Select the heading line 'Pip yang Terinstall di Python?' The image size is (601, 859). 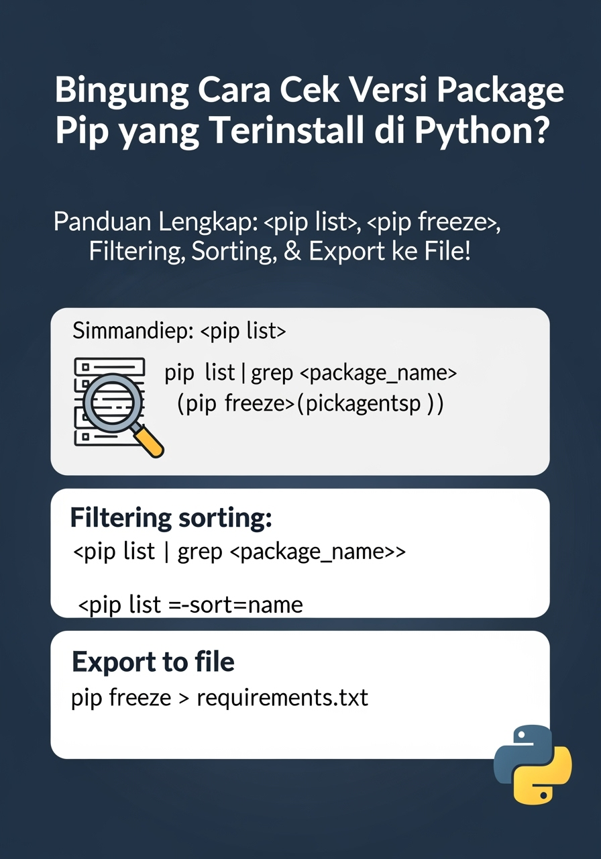point(303,132)
